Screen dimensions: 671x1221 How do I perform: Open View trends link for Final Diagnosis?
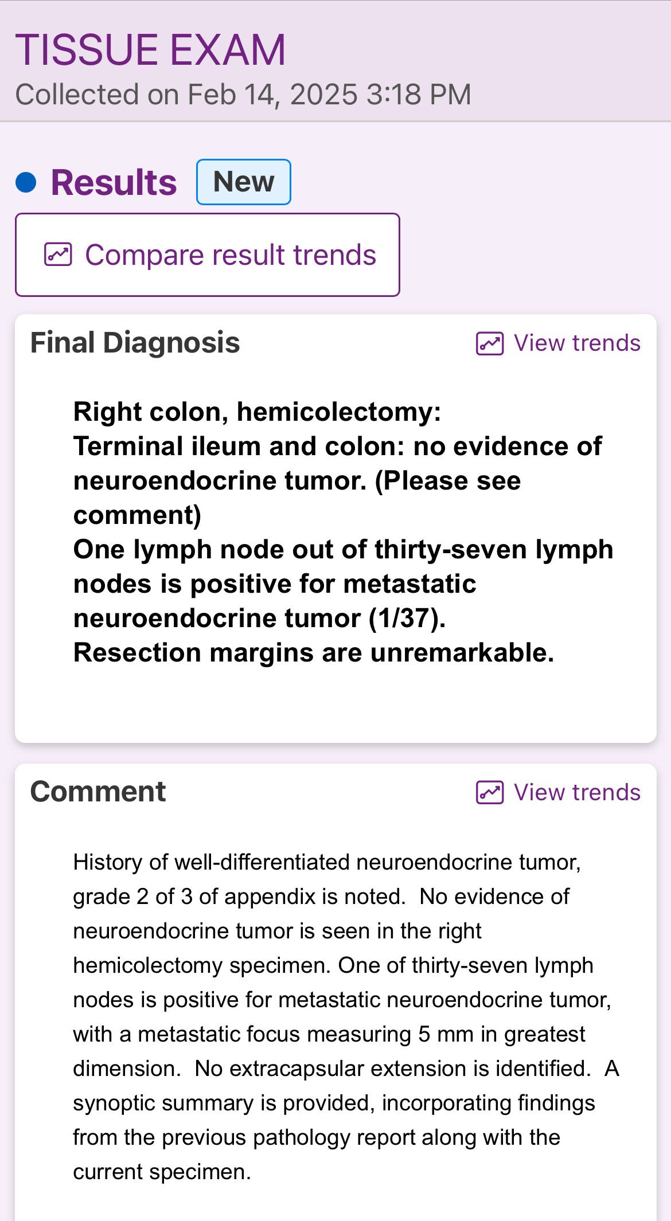coord(576,343)
